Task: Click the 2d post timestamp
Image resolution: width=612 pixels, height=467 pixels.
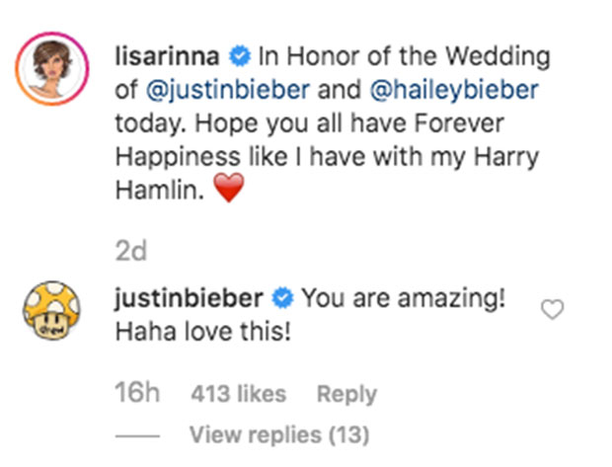Action: (128, 252)
